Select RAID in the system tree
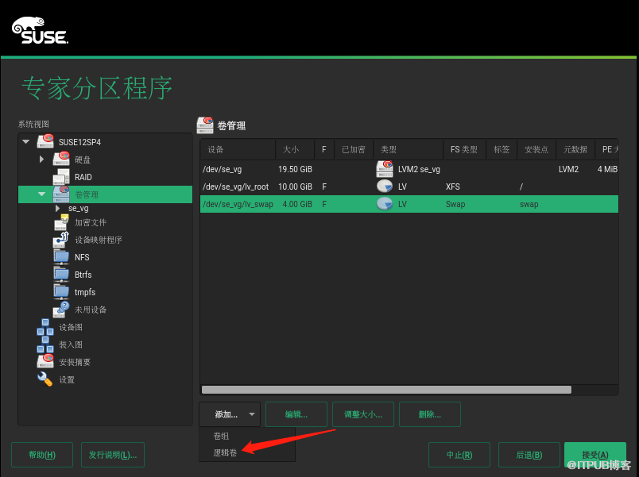 (x=83, y=177)
